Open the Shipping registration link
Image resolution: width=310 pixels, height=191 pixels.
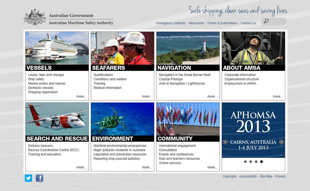pyautogui.click(x=43, y=92)
